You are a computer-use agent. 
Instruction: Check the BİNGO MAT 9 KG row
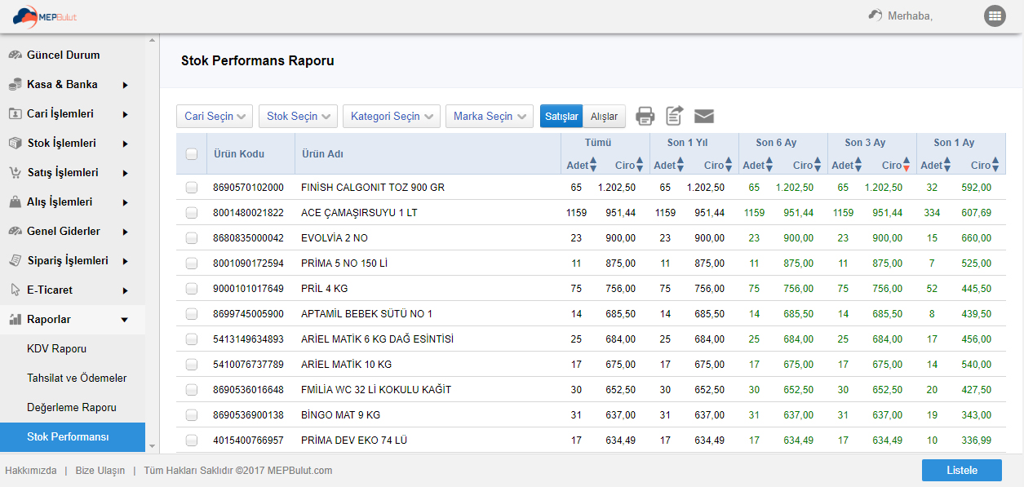click(192, 415)
